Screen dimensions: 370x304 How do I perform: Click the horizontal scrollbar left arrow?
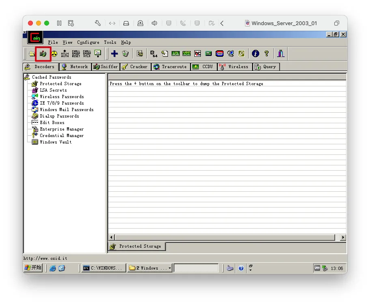point(112,237)
